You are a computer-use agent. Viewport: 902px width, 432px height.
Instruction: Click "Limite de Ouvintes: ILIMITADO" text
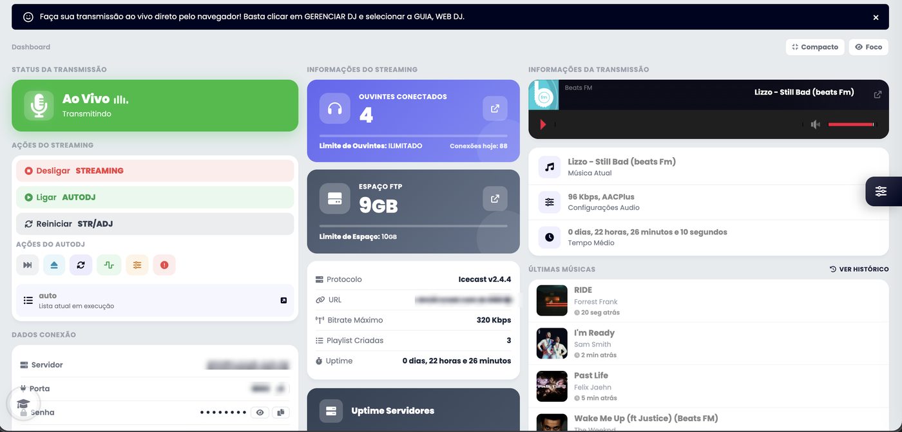pyautogui.click(x=371, y=146)
